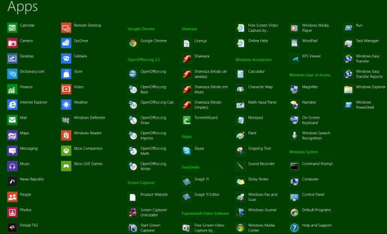Launch the Paint app icon
Image resolution: width=387 pixels, height=234 pixels.
point(240,136)
